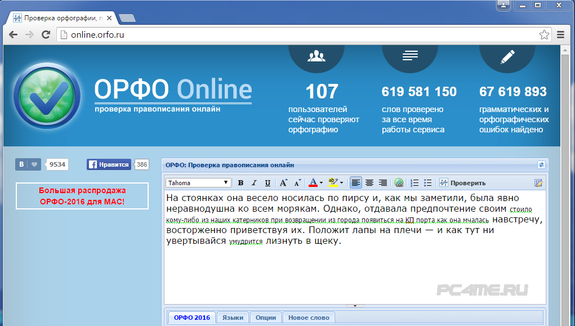
Task: Click the Chrome user profile icon
Action: point(503,5)
